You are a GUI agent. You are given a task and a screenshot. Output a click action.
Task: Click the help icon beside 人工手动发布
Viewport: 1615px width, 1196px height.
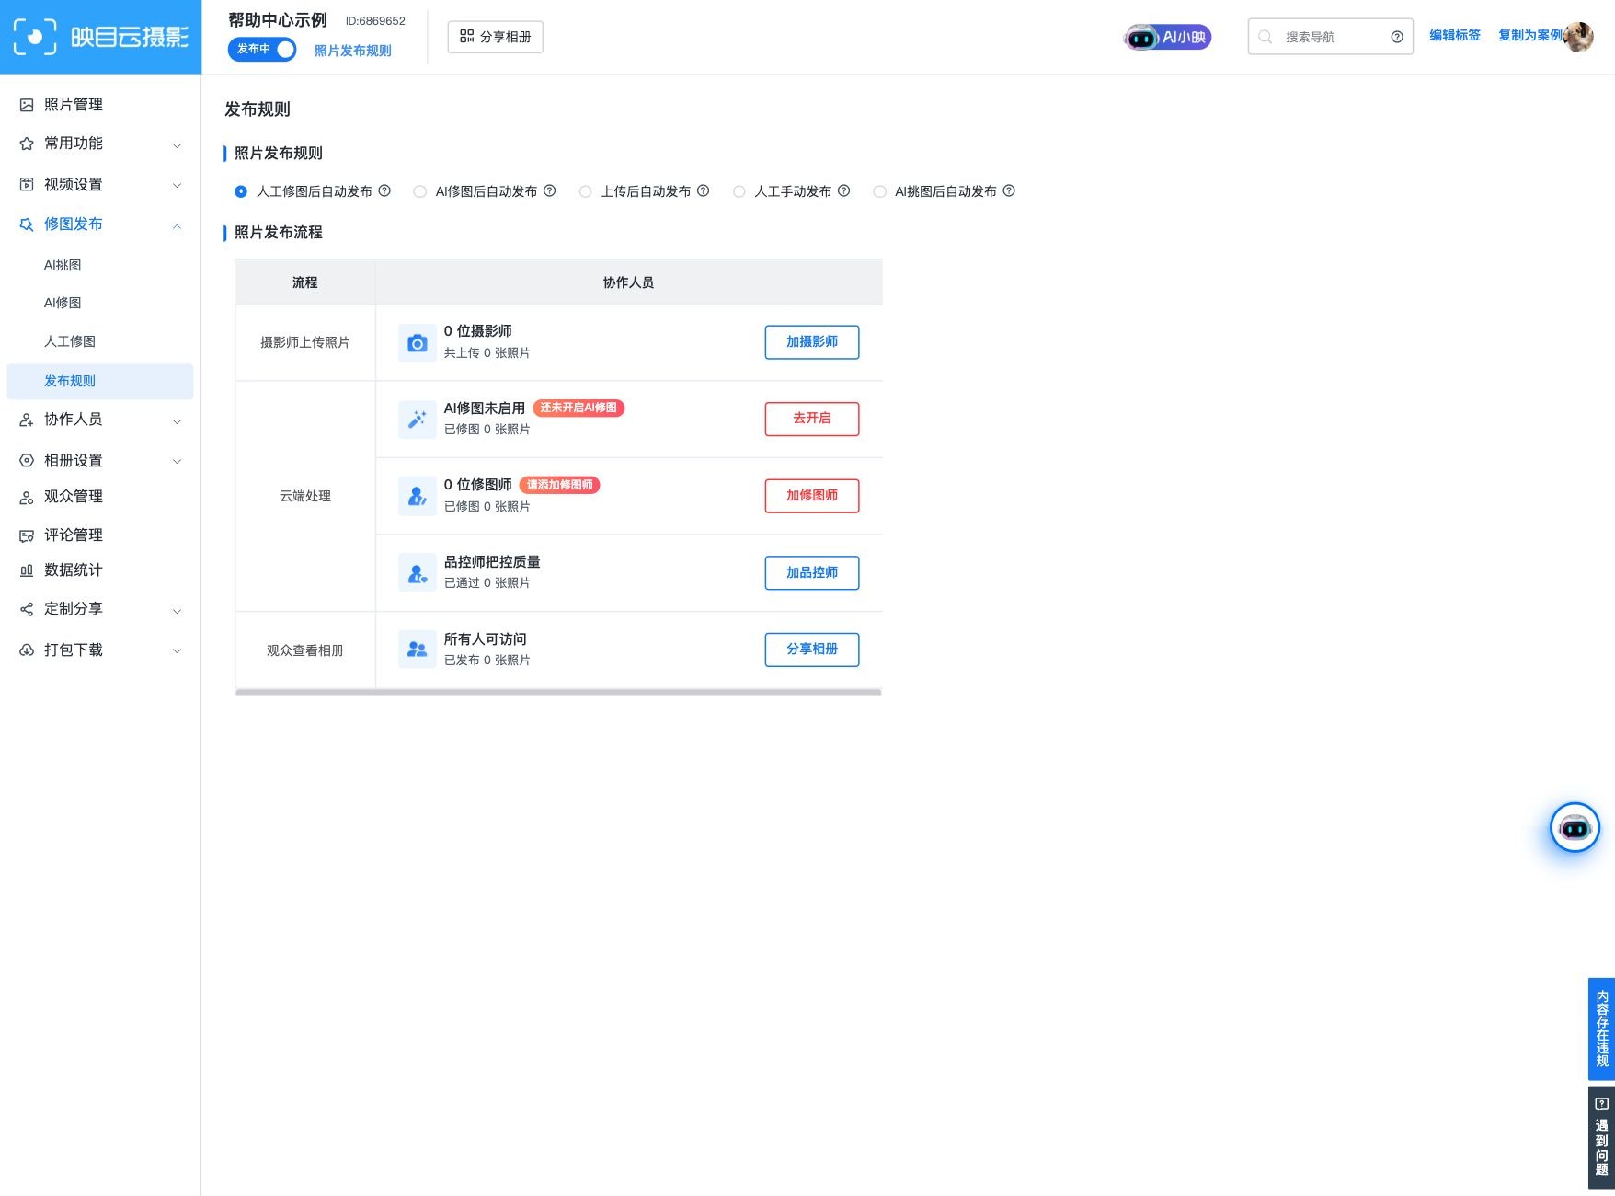click(843, 190)
